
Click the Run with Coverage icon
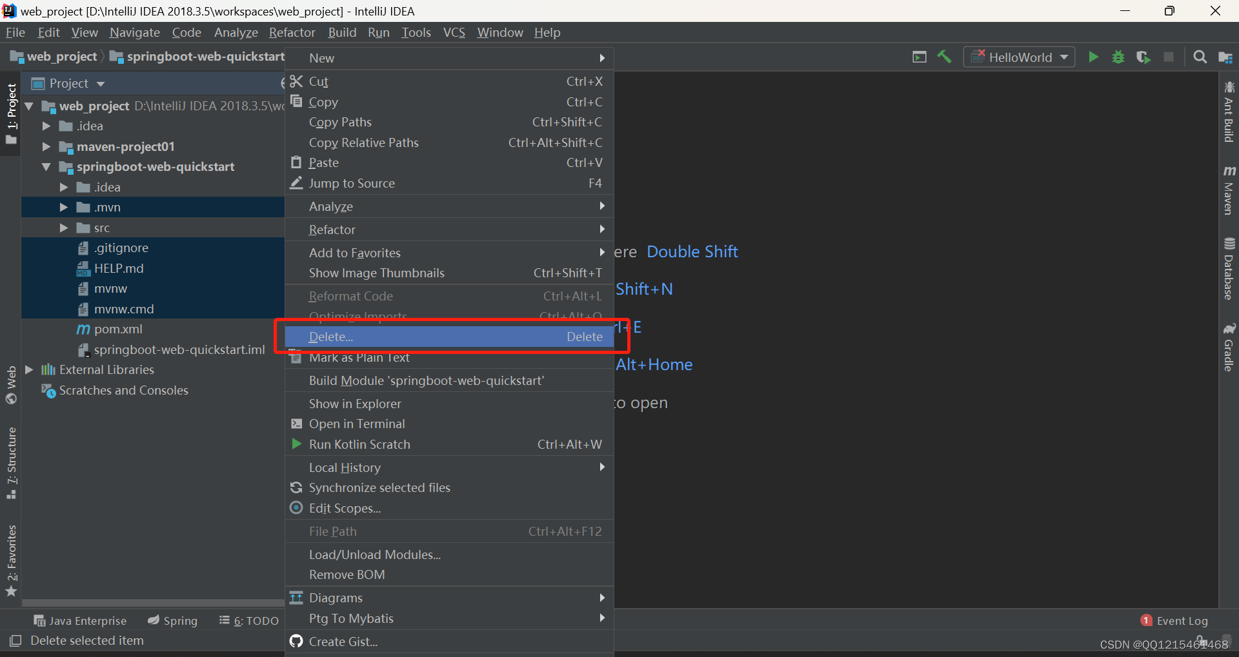point(1143,57)
